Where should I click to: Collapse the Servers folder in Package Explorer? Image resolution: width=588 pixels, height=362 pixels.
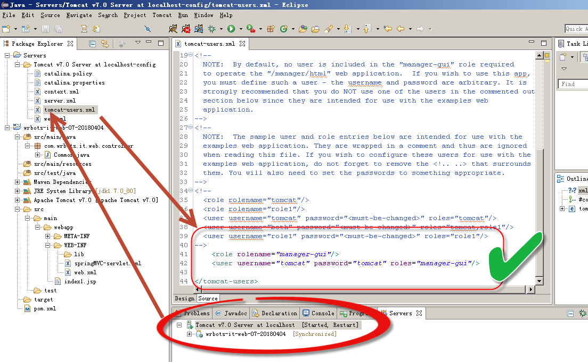click(7, 55)
